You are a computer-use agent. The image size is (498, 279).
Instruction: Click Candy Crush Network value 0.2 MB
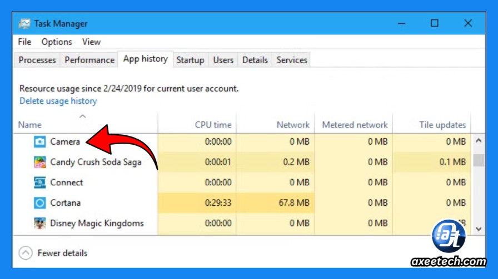click(x=296, y=162)
